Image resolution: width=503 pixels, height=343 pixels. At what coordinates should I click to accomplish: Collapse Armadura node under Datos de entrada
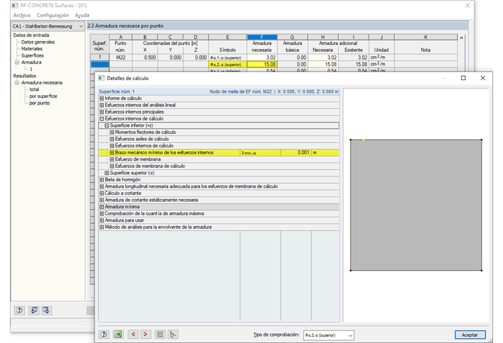(17, 62)
